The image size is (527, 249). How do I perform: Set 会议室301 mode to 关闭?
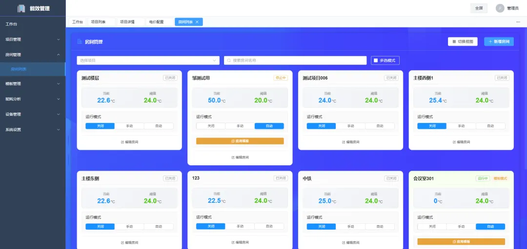coord(432,227)
